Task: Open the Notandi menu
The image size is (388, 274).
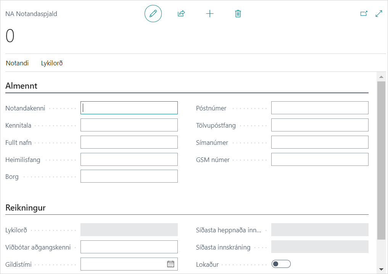Action: [17, 63]
